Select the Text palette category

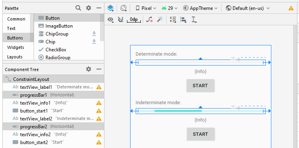(11, 28)
